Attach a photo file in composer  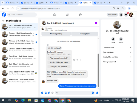(45, 93)
